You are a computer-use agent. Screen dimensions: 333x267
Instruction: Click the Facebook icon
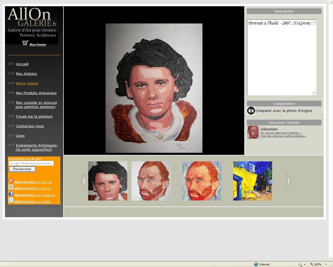pos(11,194)
